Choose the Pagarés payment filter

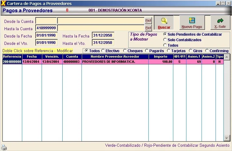click(147, 51)
